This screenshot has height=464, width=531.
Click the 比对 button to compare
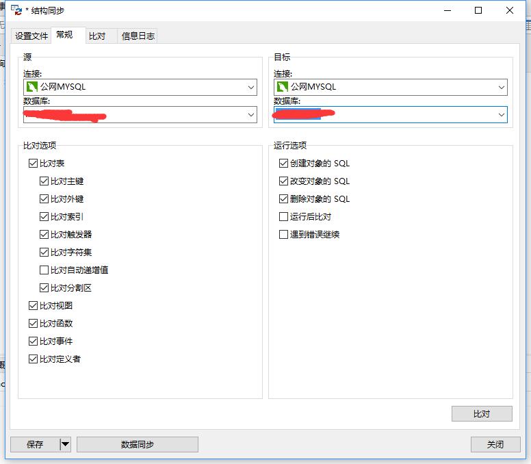point(482,414)
